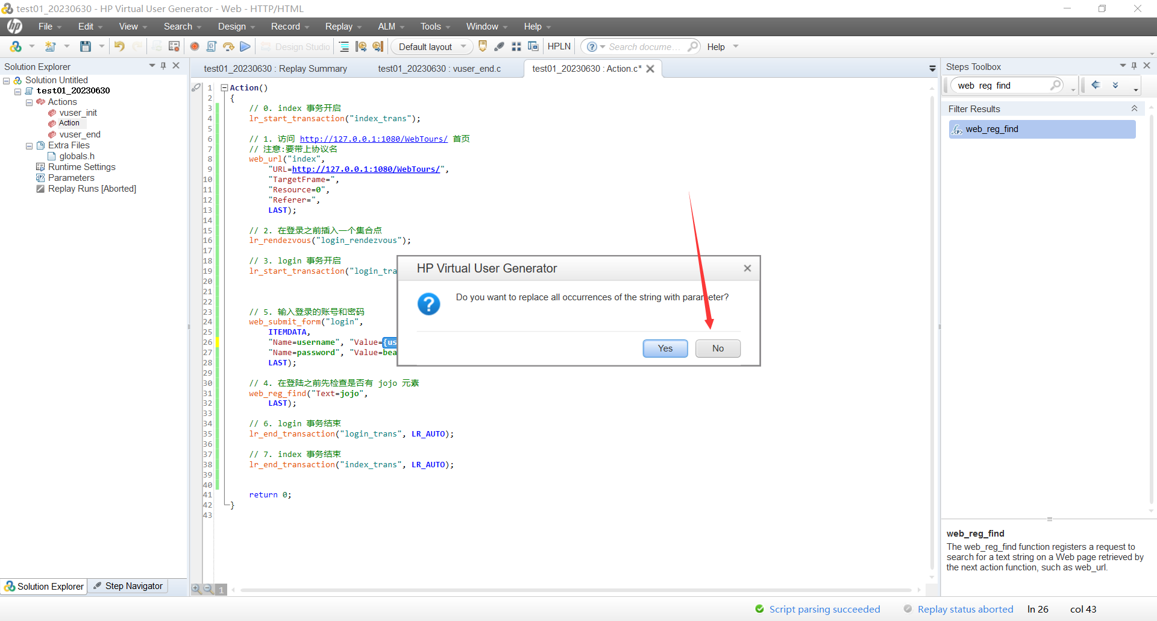Click the Go to Next Snapshot icon

pyautogui.click(x=378, y=46)
